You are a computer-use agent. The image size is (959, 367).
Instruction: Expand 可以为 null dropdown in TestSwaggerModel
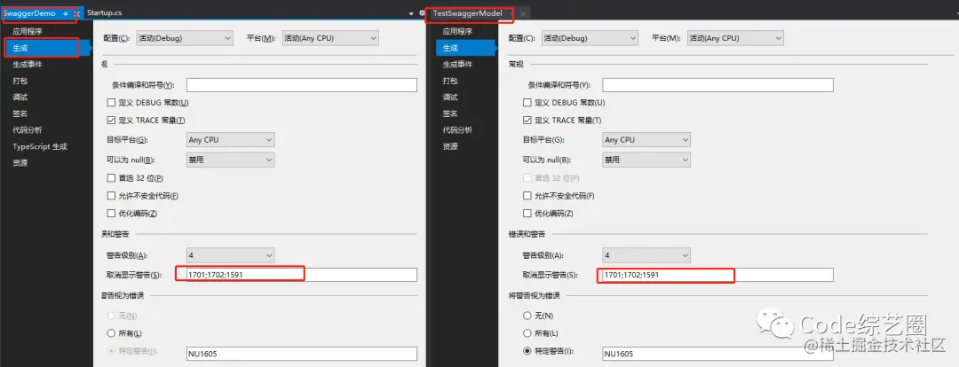pos(646,160)
